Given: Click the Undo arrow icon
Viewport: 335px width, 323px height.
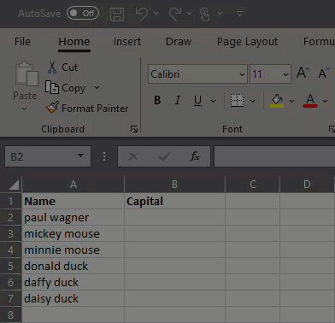Looking at the screenshot, I should (x=142, y=14).
